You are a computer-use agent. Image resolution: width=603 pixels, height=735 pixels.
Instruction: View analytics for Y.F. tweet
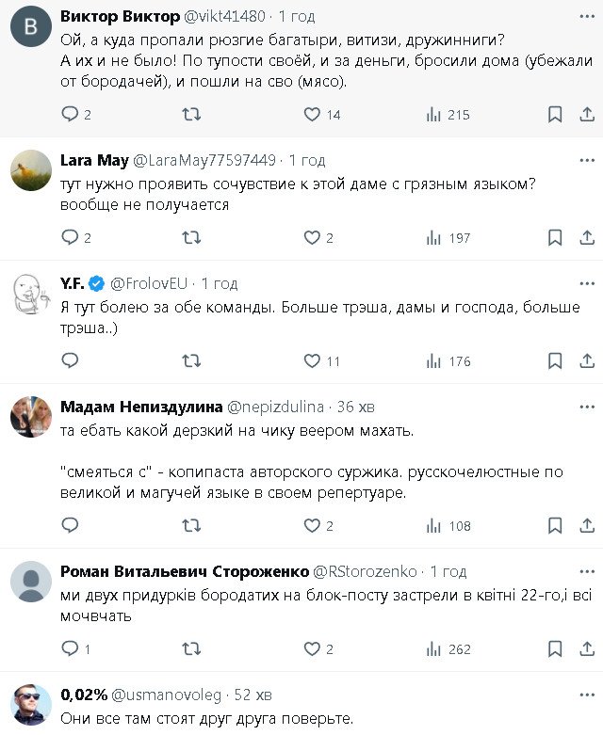(x=448, y=360)
